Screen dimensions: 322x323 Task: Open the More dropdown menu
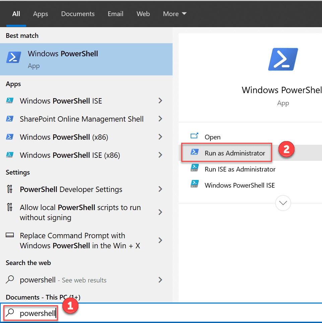[175, 14]
